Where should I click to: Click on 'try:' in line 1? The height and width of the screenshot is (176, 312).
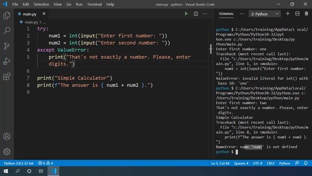pyautogui.click(x=43, y=29)
